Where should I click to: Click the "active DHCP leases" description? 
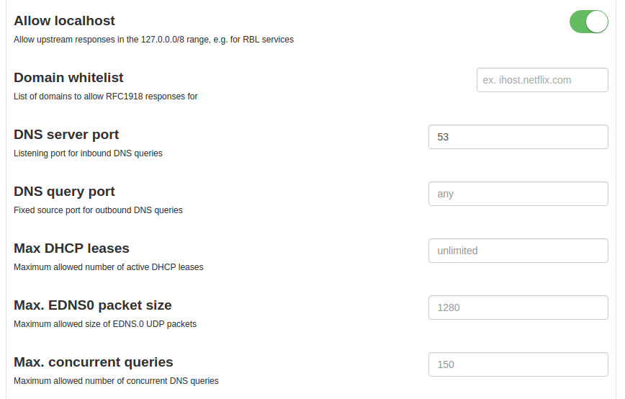[108, 267]
